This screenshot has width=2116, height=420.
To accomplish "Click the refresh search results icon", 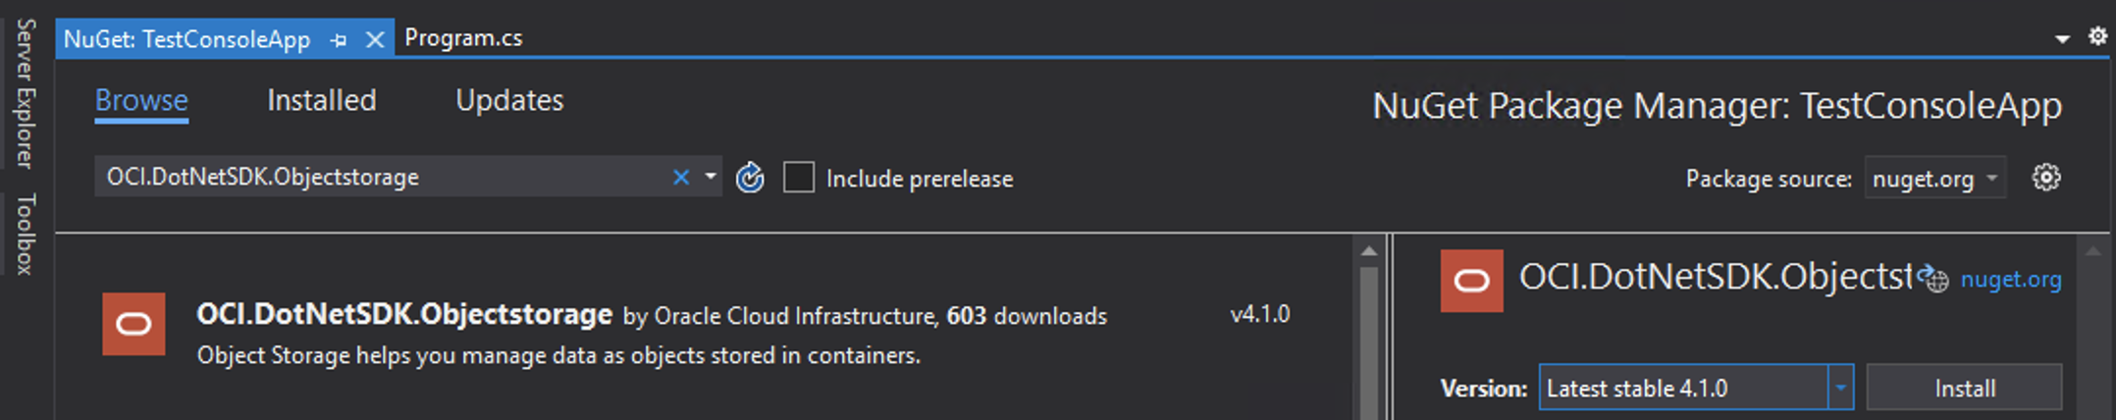I will click(x=750, y=178).
